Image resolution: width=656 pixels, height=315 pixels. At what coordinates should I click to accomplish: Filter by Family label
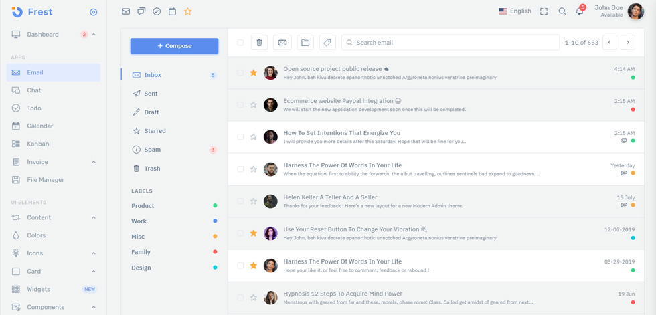[x=174, y=252]
